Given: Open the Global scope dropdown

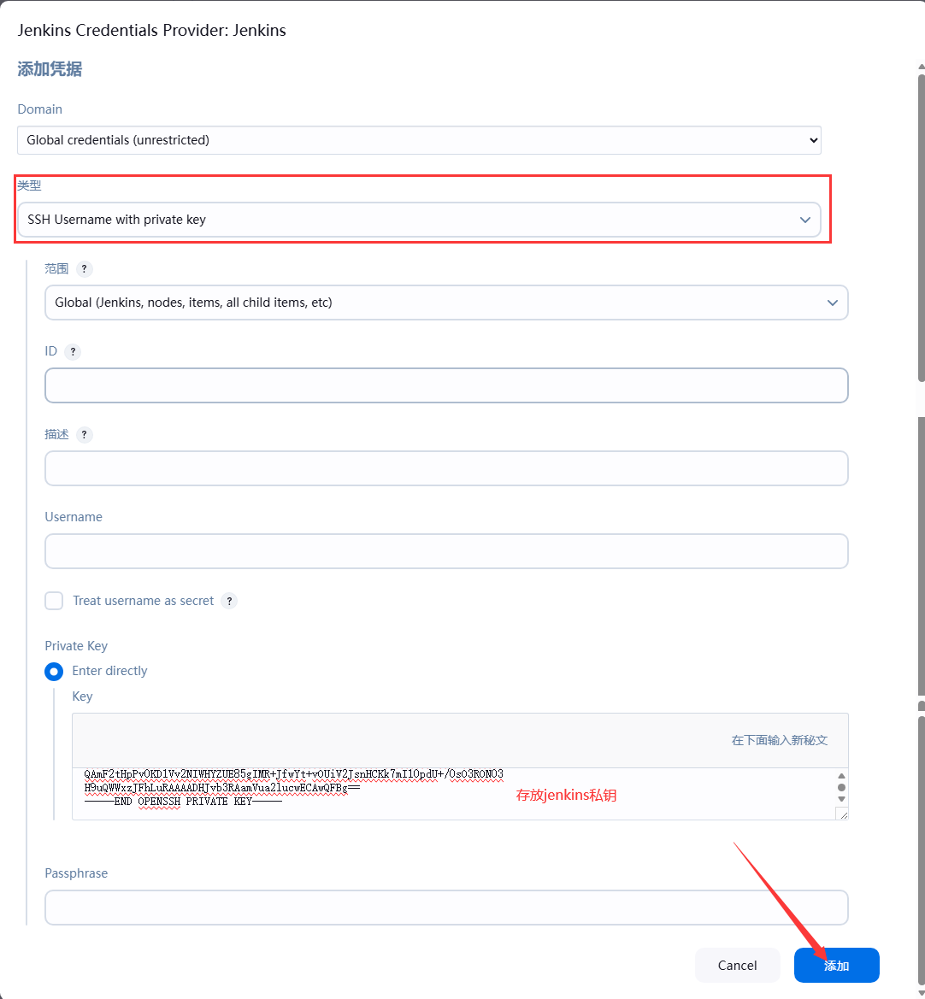Looking at the screenshot, I should tap(446, 303).
